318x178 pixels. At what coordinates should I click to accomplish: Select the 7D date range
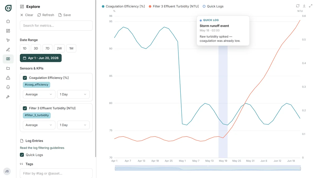coord(47,48)
